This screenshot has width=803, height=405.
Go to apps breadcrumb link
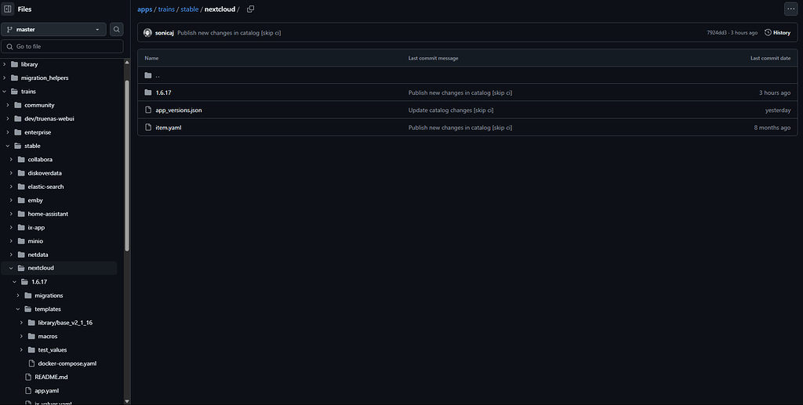pos(144,9)
